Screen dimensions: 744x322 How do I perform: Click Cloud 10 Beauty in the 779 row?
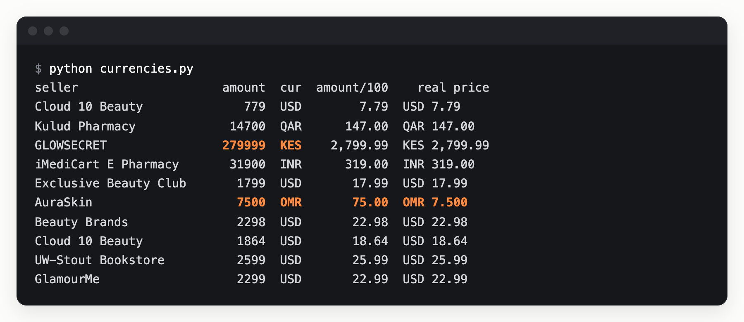click(89, 107)
